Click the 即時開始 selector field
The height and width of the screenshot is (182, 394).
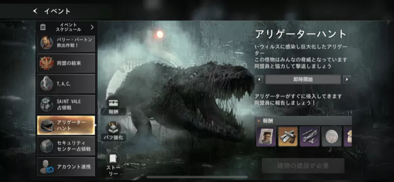point(303,79)
